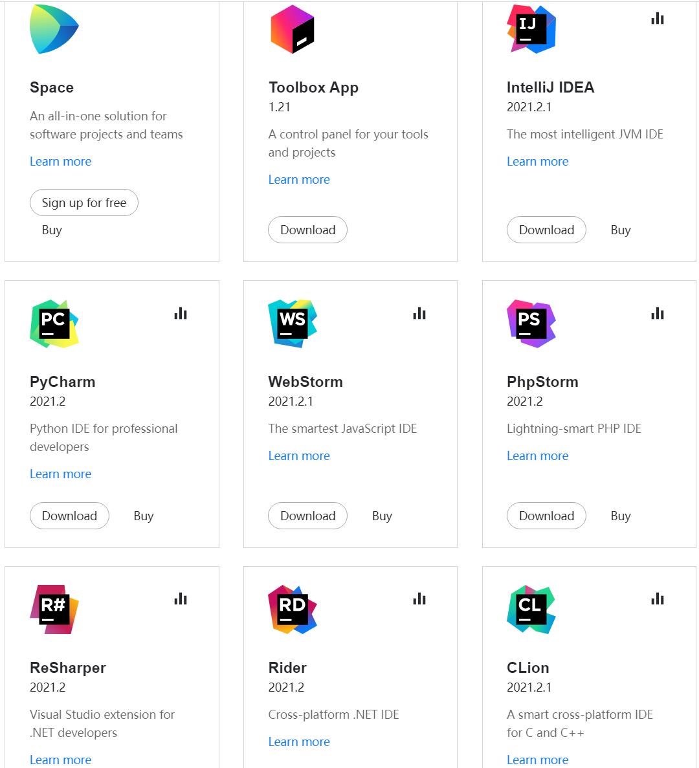This screenshot has height=768, width=699.
Task: Click Sign up for free for Space
Action: (x=83, y=203)
